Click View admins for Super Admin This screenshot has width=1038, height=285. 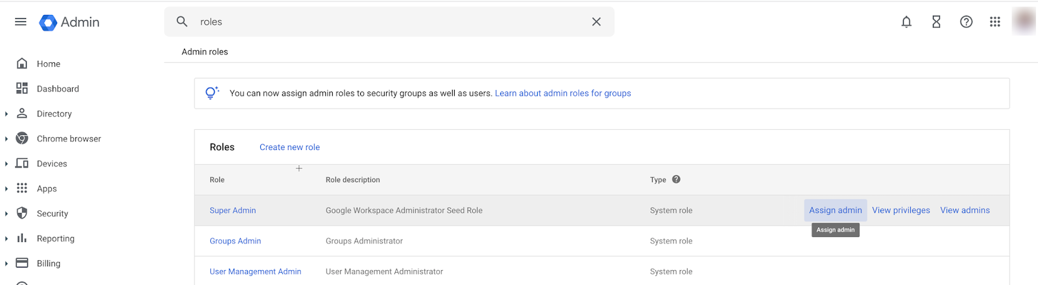[x=965, y=210]
